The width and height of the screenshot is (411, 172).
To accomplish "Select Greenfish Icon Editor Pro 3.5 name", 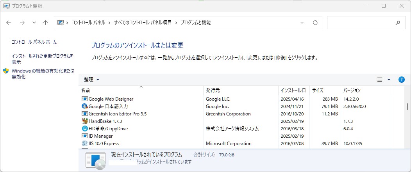I will tap(118, 113).
